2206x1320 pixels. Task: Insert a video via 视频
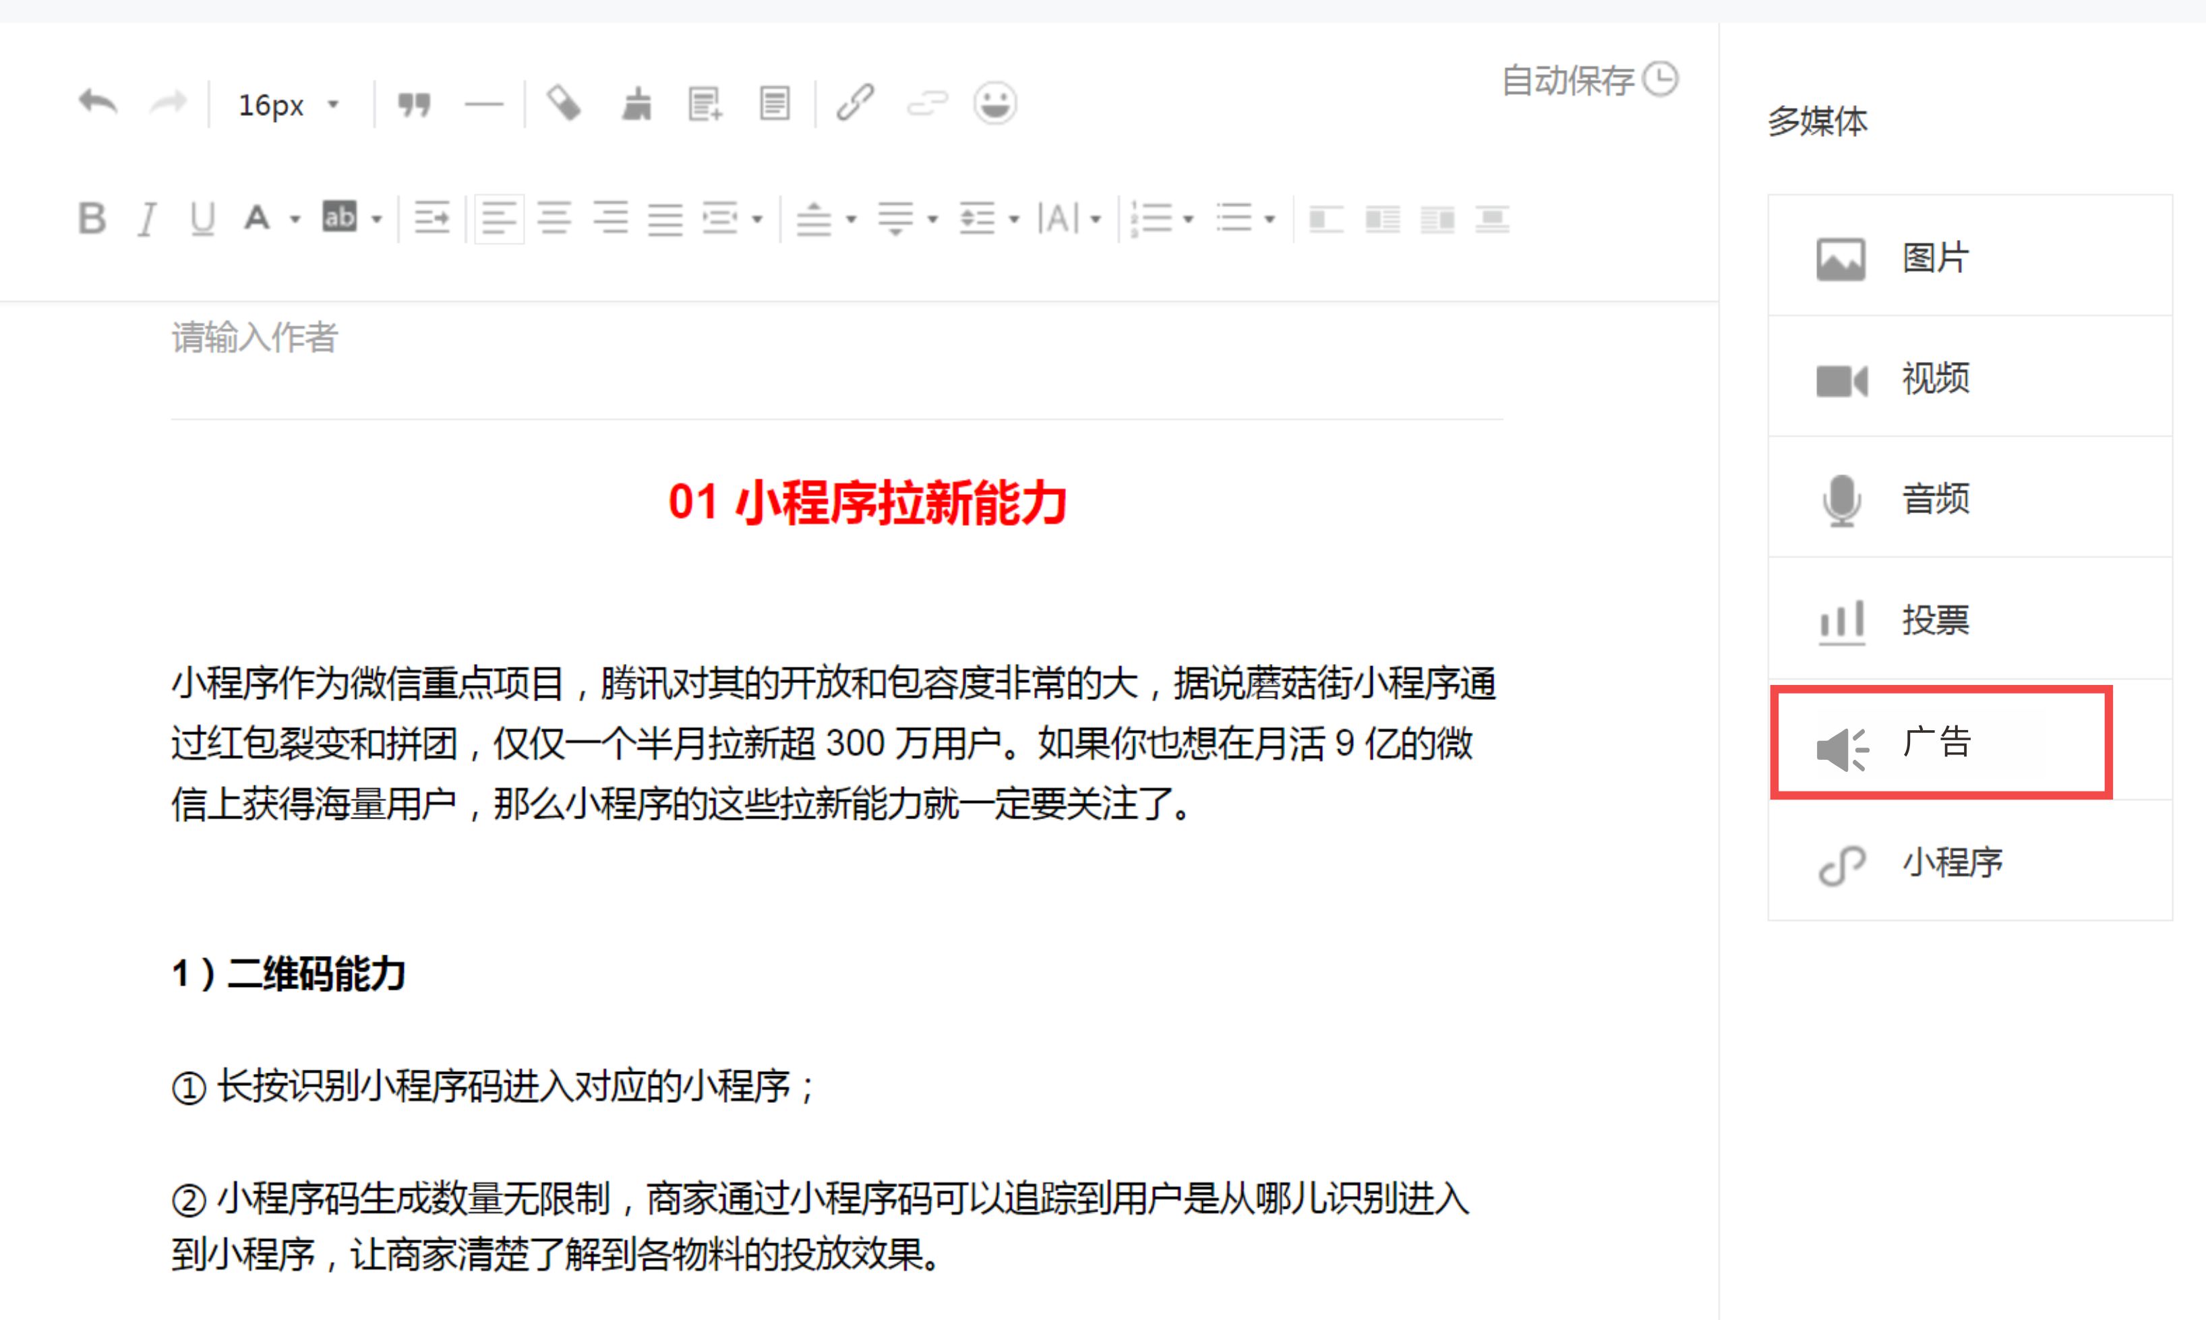coord(1970,377)
